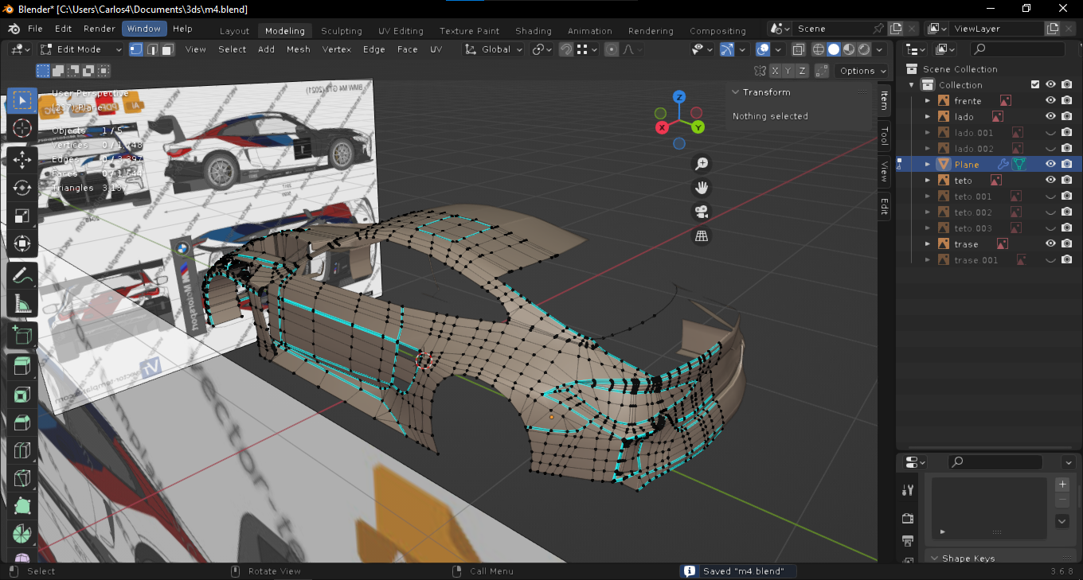Hide the frente object in outliner
This screenshot has width=1083, height=580.
[x=1050, y=101]
